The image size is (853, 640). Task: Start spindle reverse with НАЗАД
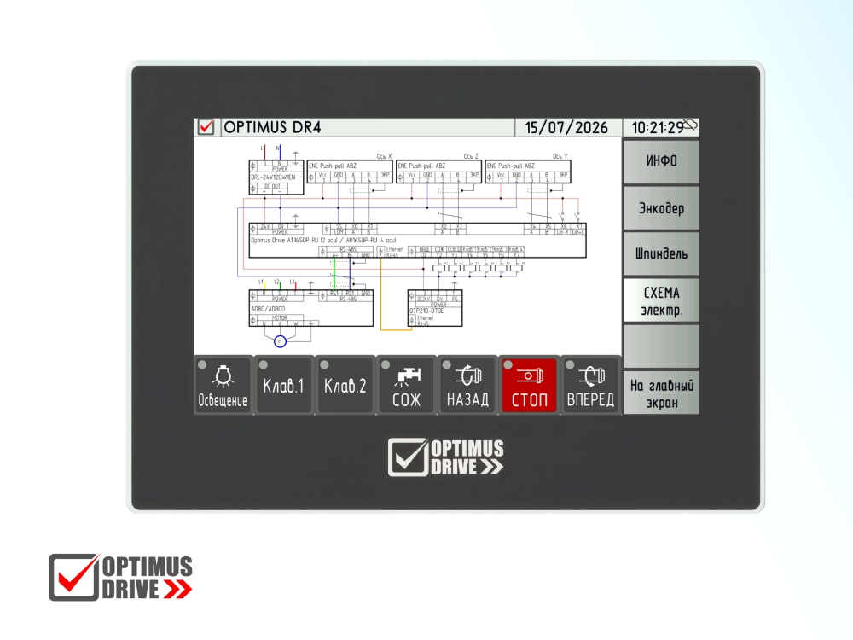tap(467, 386)
